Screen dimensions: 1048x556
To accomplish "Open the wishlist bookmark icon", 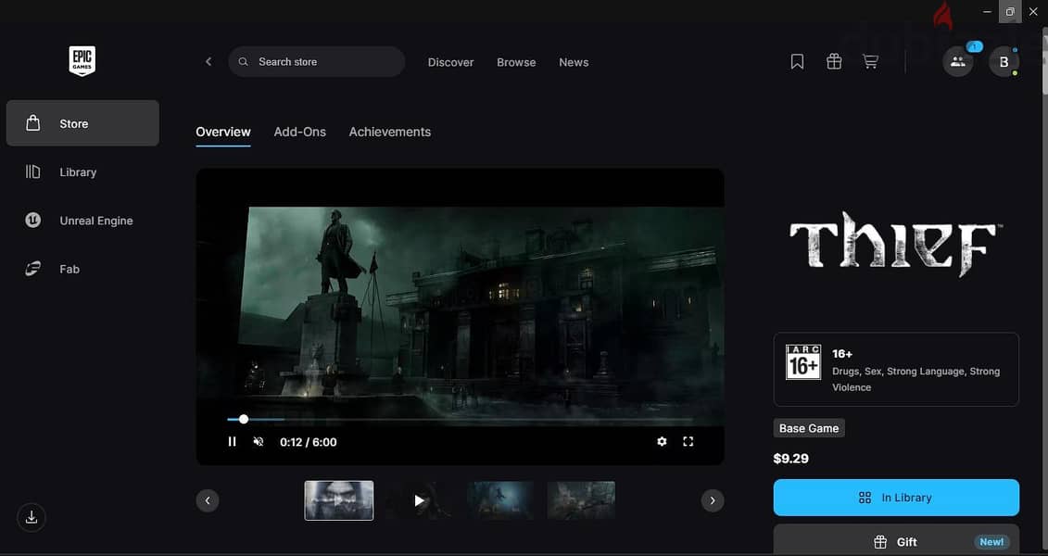I will pyautogui.click(x=797, y=61).
